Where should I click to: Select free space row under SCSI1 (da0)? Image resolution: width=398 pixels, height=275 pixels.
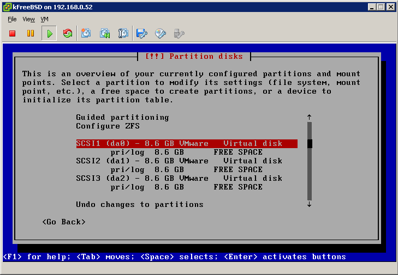[186, 152]
